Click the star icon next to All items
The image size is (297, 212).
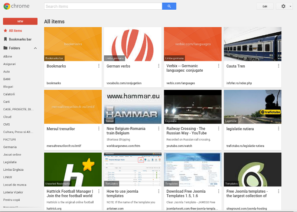click(x=6, y=30)
